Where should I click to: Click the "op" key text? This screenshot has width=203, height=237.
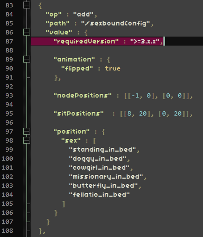(54, 14)
